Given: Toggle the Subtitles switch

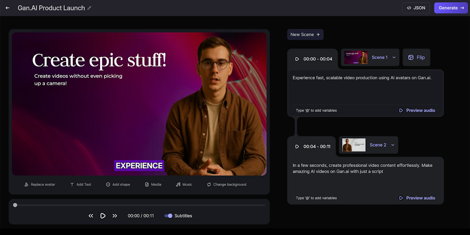Looking at the screenshot, I should pyautogui.click(x=168, y=216).
